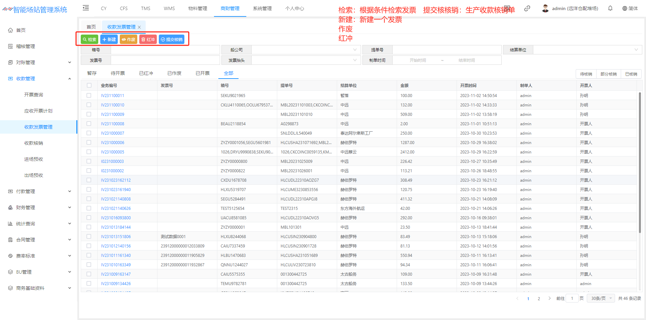646x320 pixels.
Task: Open the 30条/页 page size dropdown
Action: pyautogui.click(x=601, y=298)
